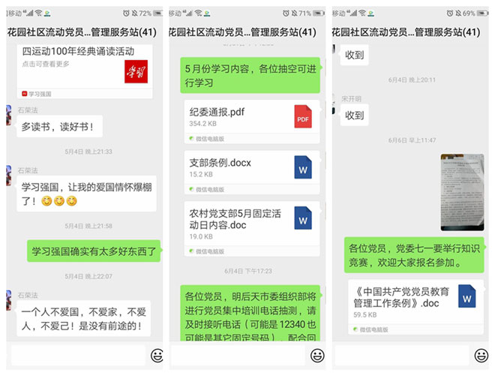
Task: Select the 党委七一要举行知识竞赛 message bubble
Action: point(415,255)
